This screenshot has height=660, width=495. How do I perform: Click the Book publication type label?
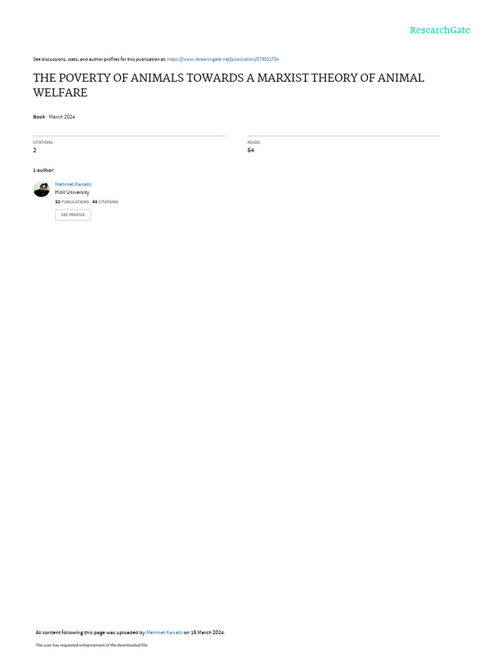(x=39, y=117)
